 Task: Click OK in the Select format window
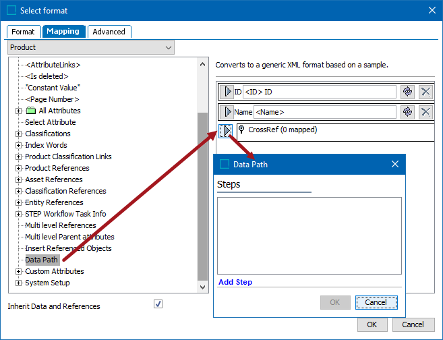click(372, 324)
